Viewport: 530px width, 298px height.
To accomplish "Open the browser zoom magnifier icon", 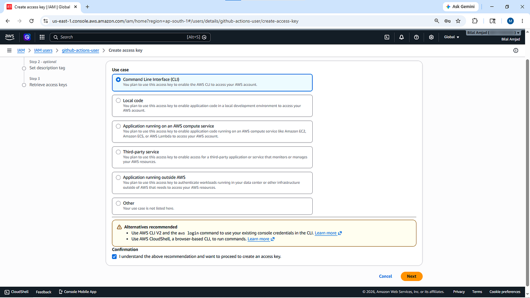I will tap(436, 21).
